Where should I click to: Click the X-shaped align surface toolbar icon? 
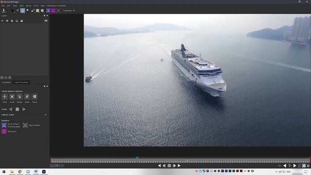pyautogui.click(x=58, y=11)
